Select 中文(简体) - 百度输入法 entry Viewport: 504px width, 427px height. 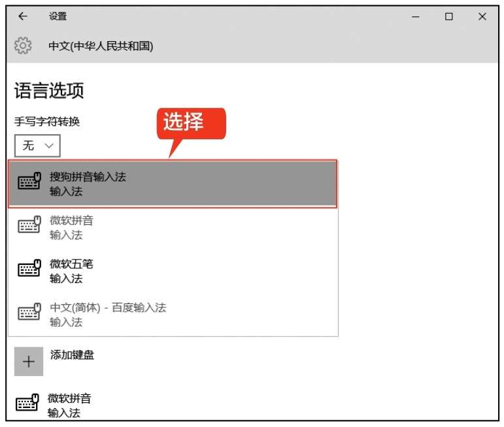(x=173, y=315)
